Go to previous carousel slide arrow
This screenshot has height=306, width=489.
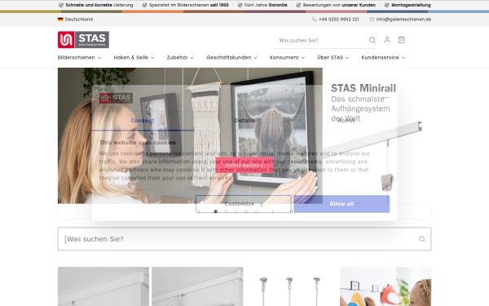pos(199,211)
